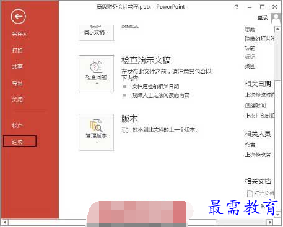Click the 版本 heading
Screen dimensions: 283x227
click(x=129, y=119)
